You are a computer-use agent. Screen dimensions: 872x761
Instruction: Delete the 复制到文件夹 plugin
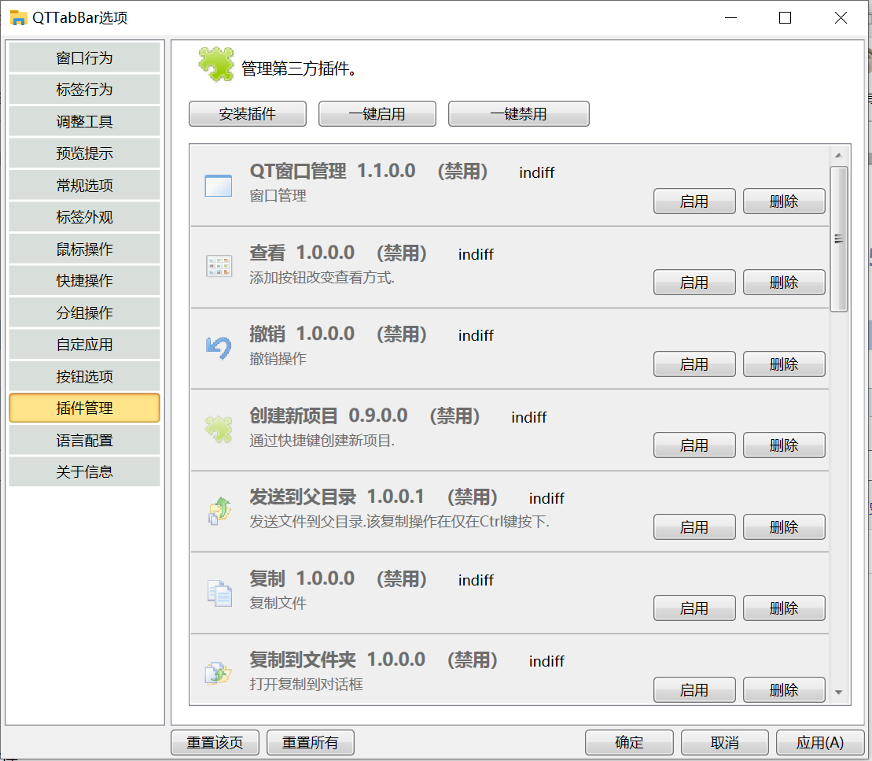[784, 689]
